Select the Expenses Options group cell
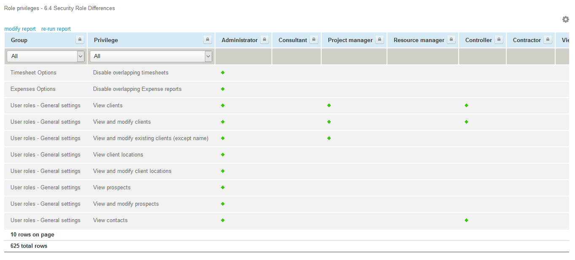The image size is (575, 260). pyautogui.click(x=33, y=89)
